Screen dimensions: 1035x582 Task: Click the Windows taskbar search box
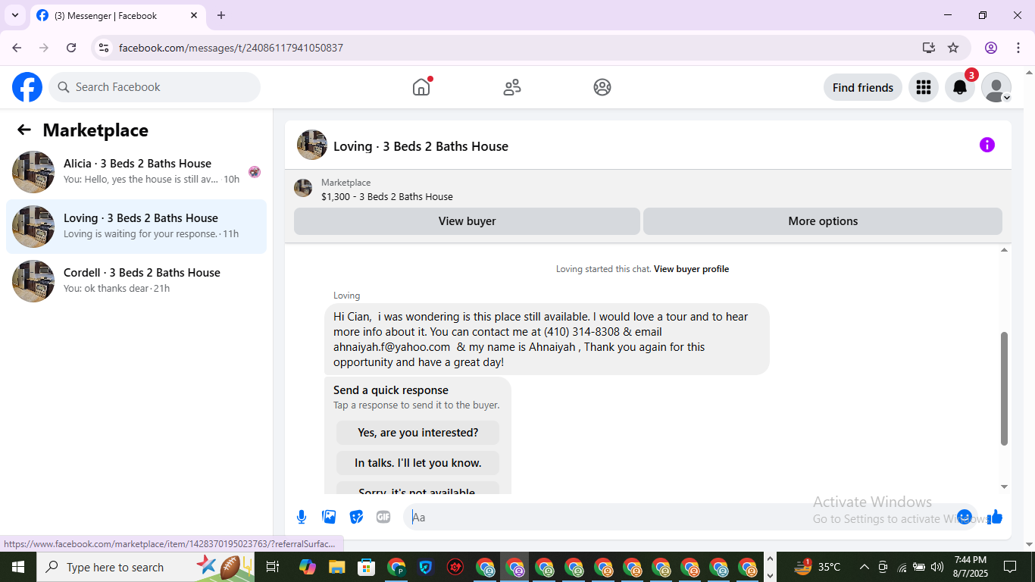point(147,567)
